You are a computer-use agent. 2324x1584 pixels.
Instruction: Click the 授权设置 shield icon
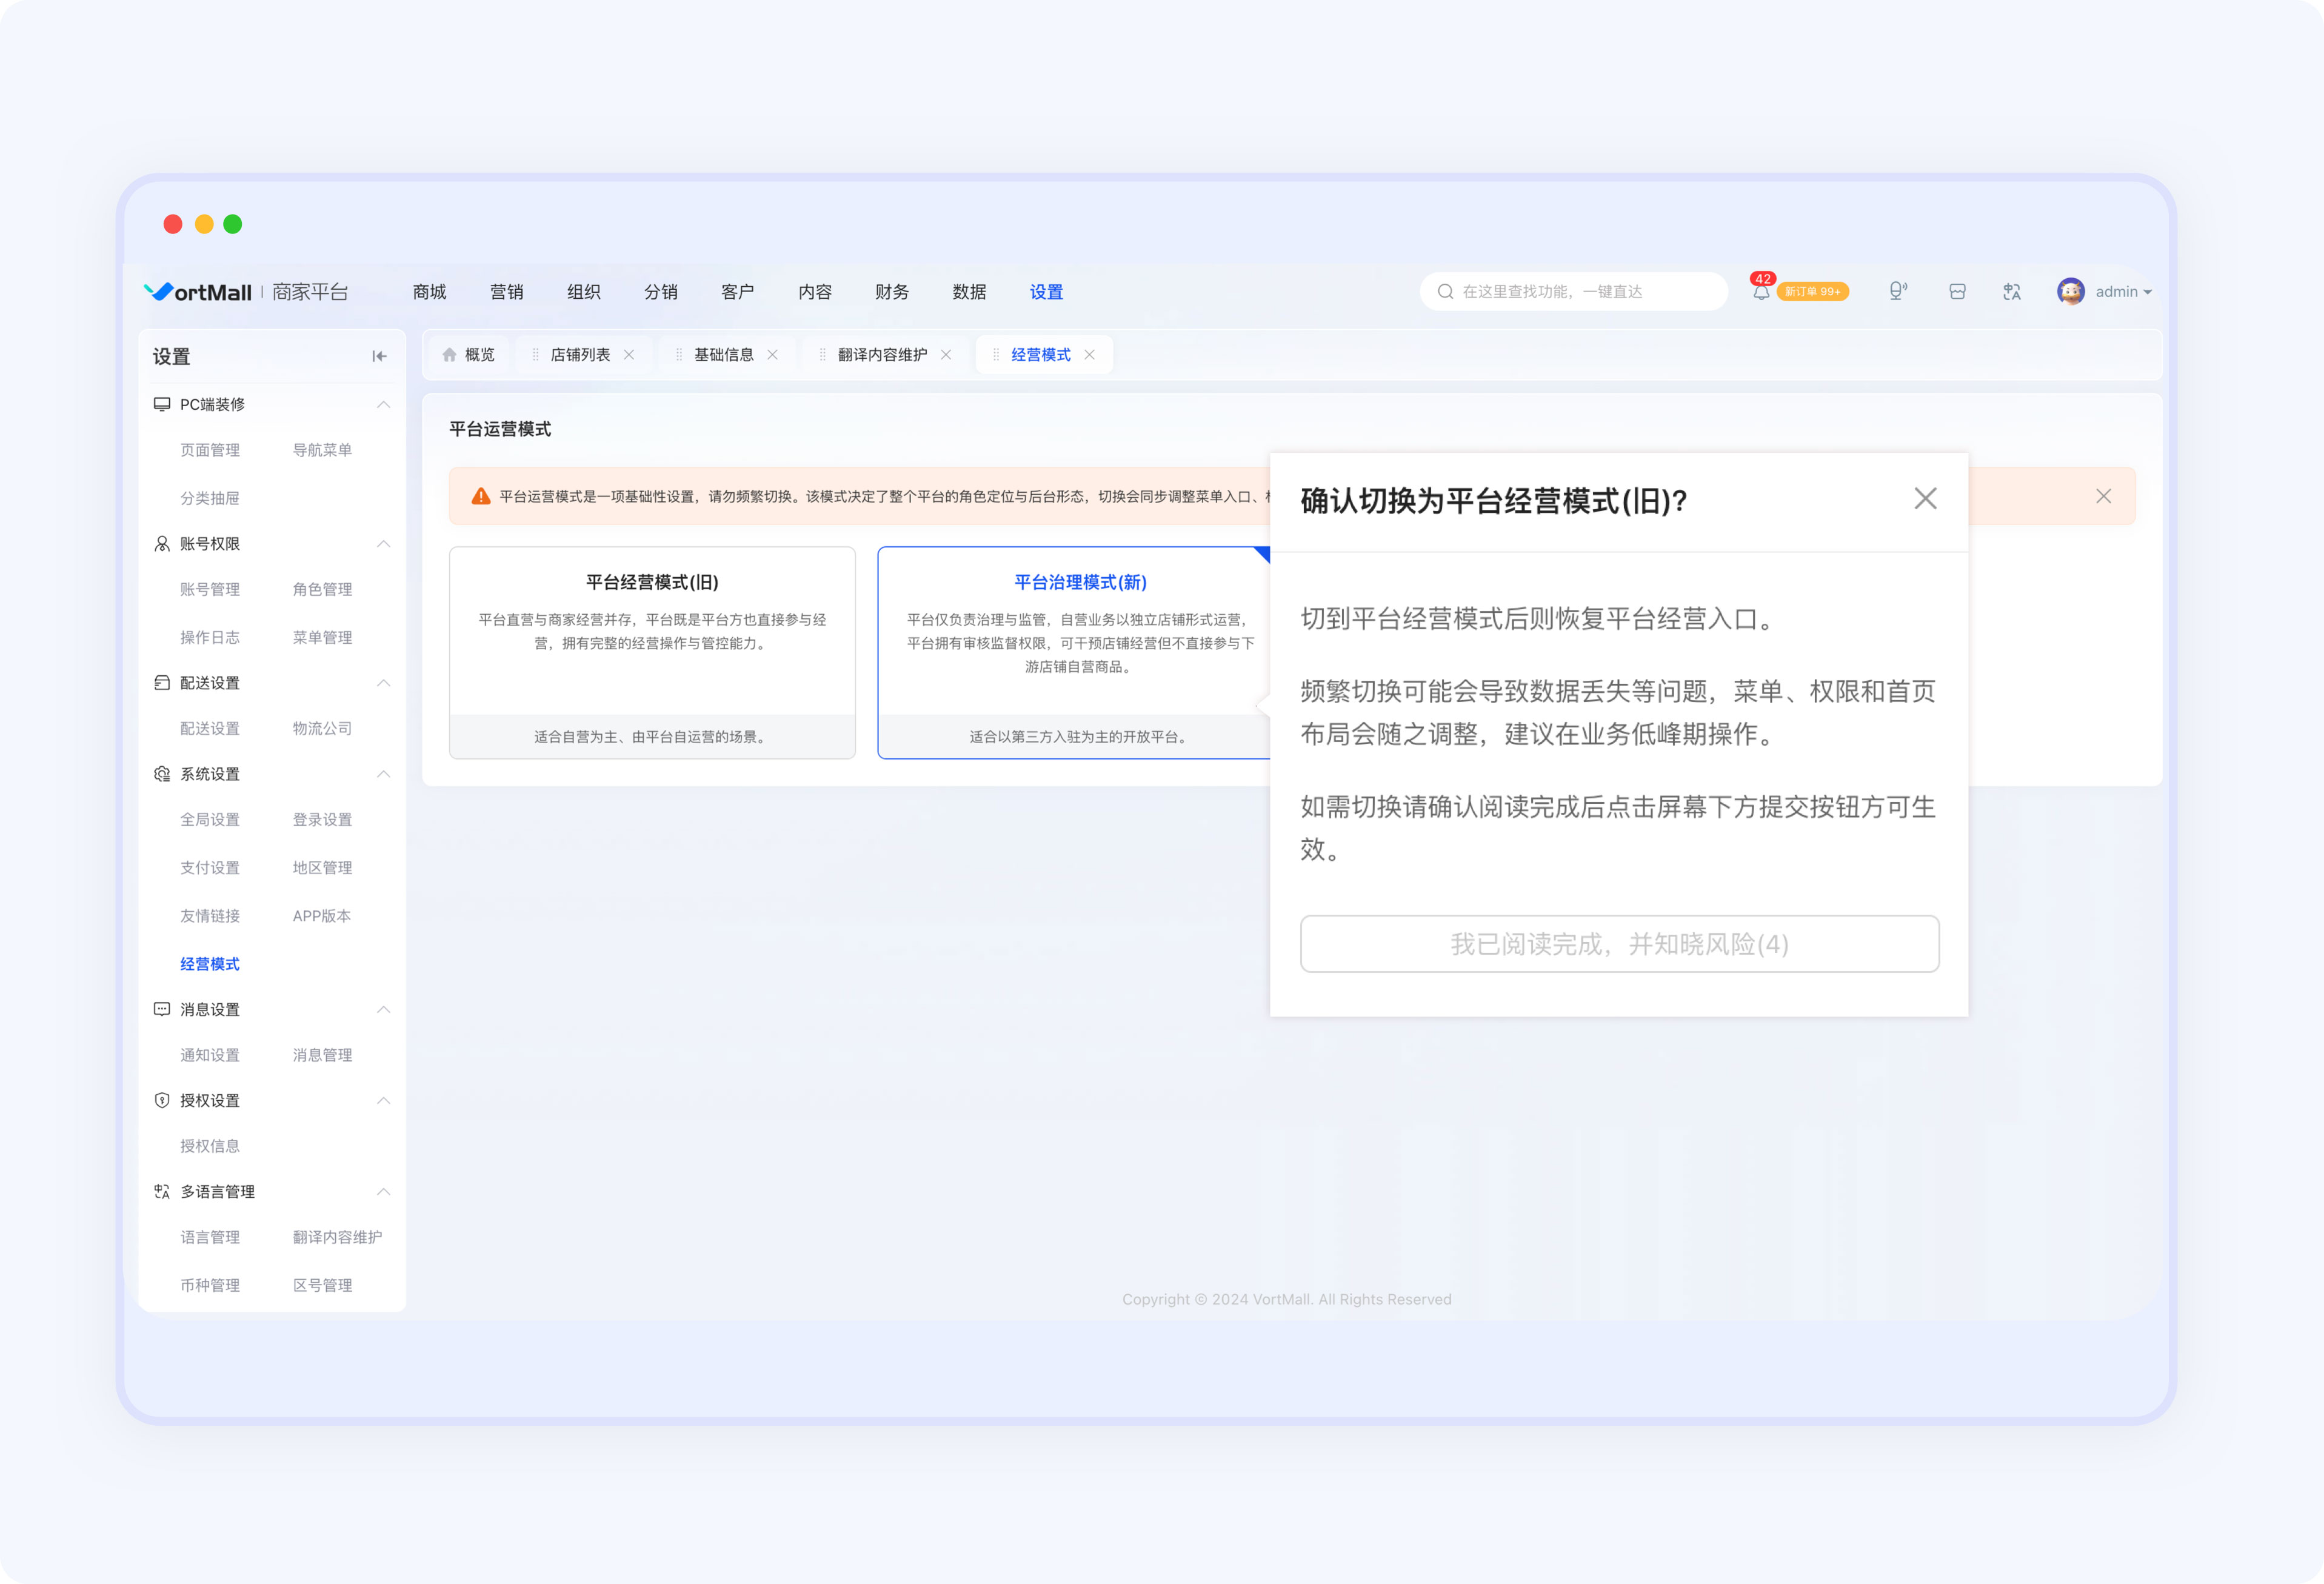161,1101
